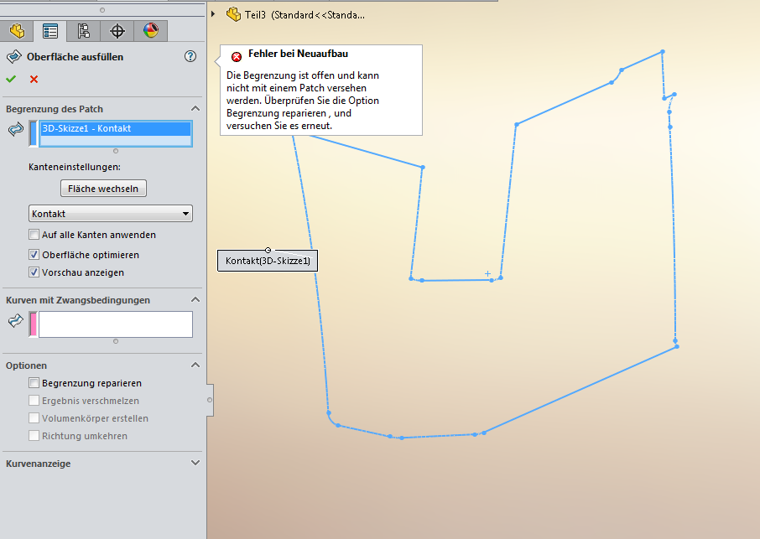Click the blue patch boundary color bar

(33, 133)
